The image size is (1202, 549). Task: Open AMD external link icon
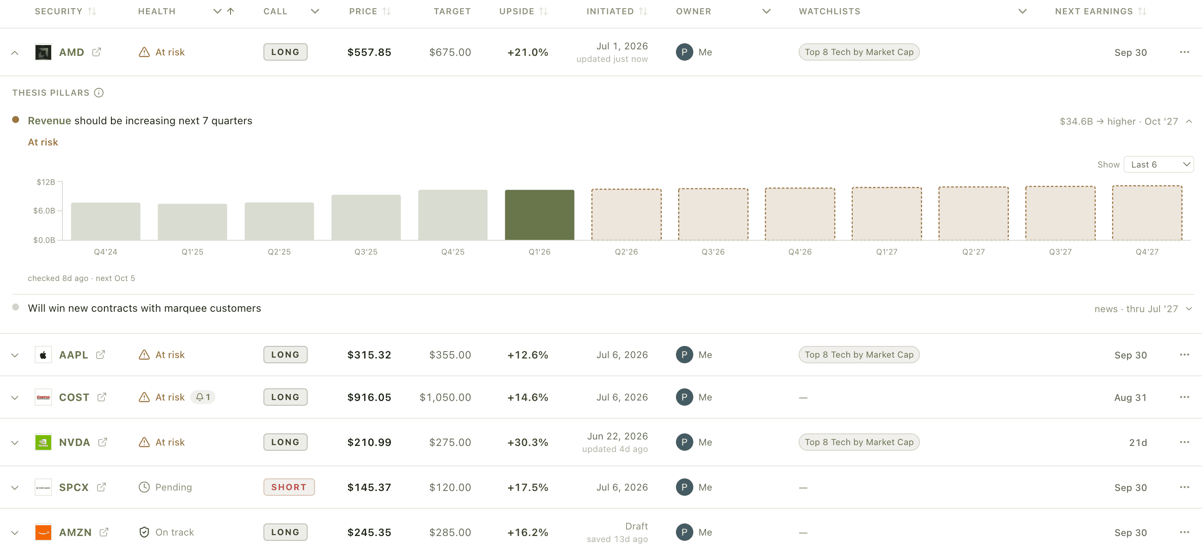(97, 52)
